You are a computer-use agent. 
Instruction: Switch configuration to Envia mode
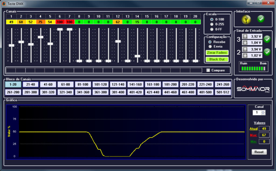(210, 46)
